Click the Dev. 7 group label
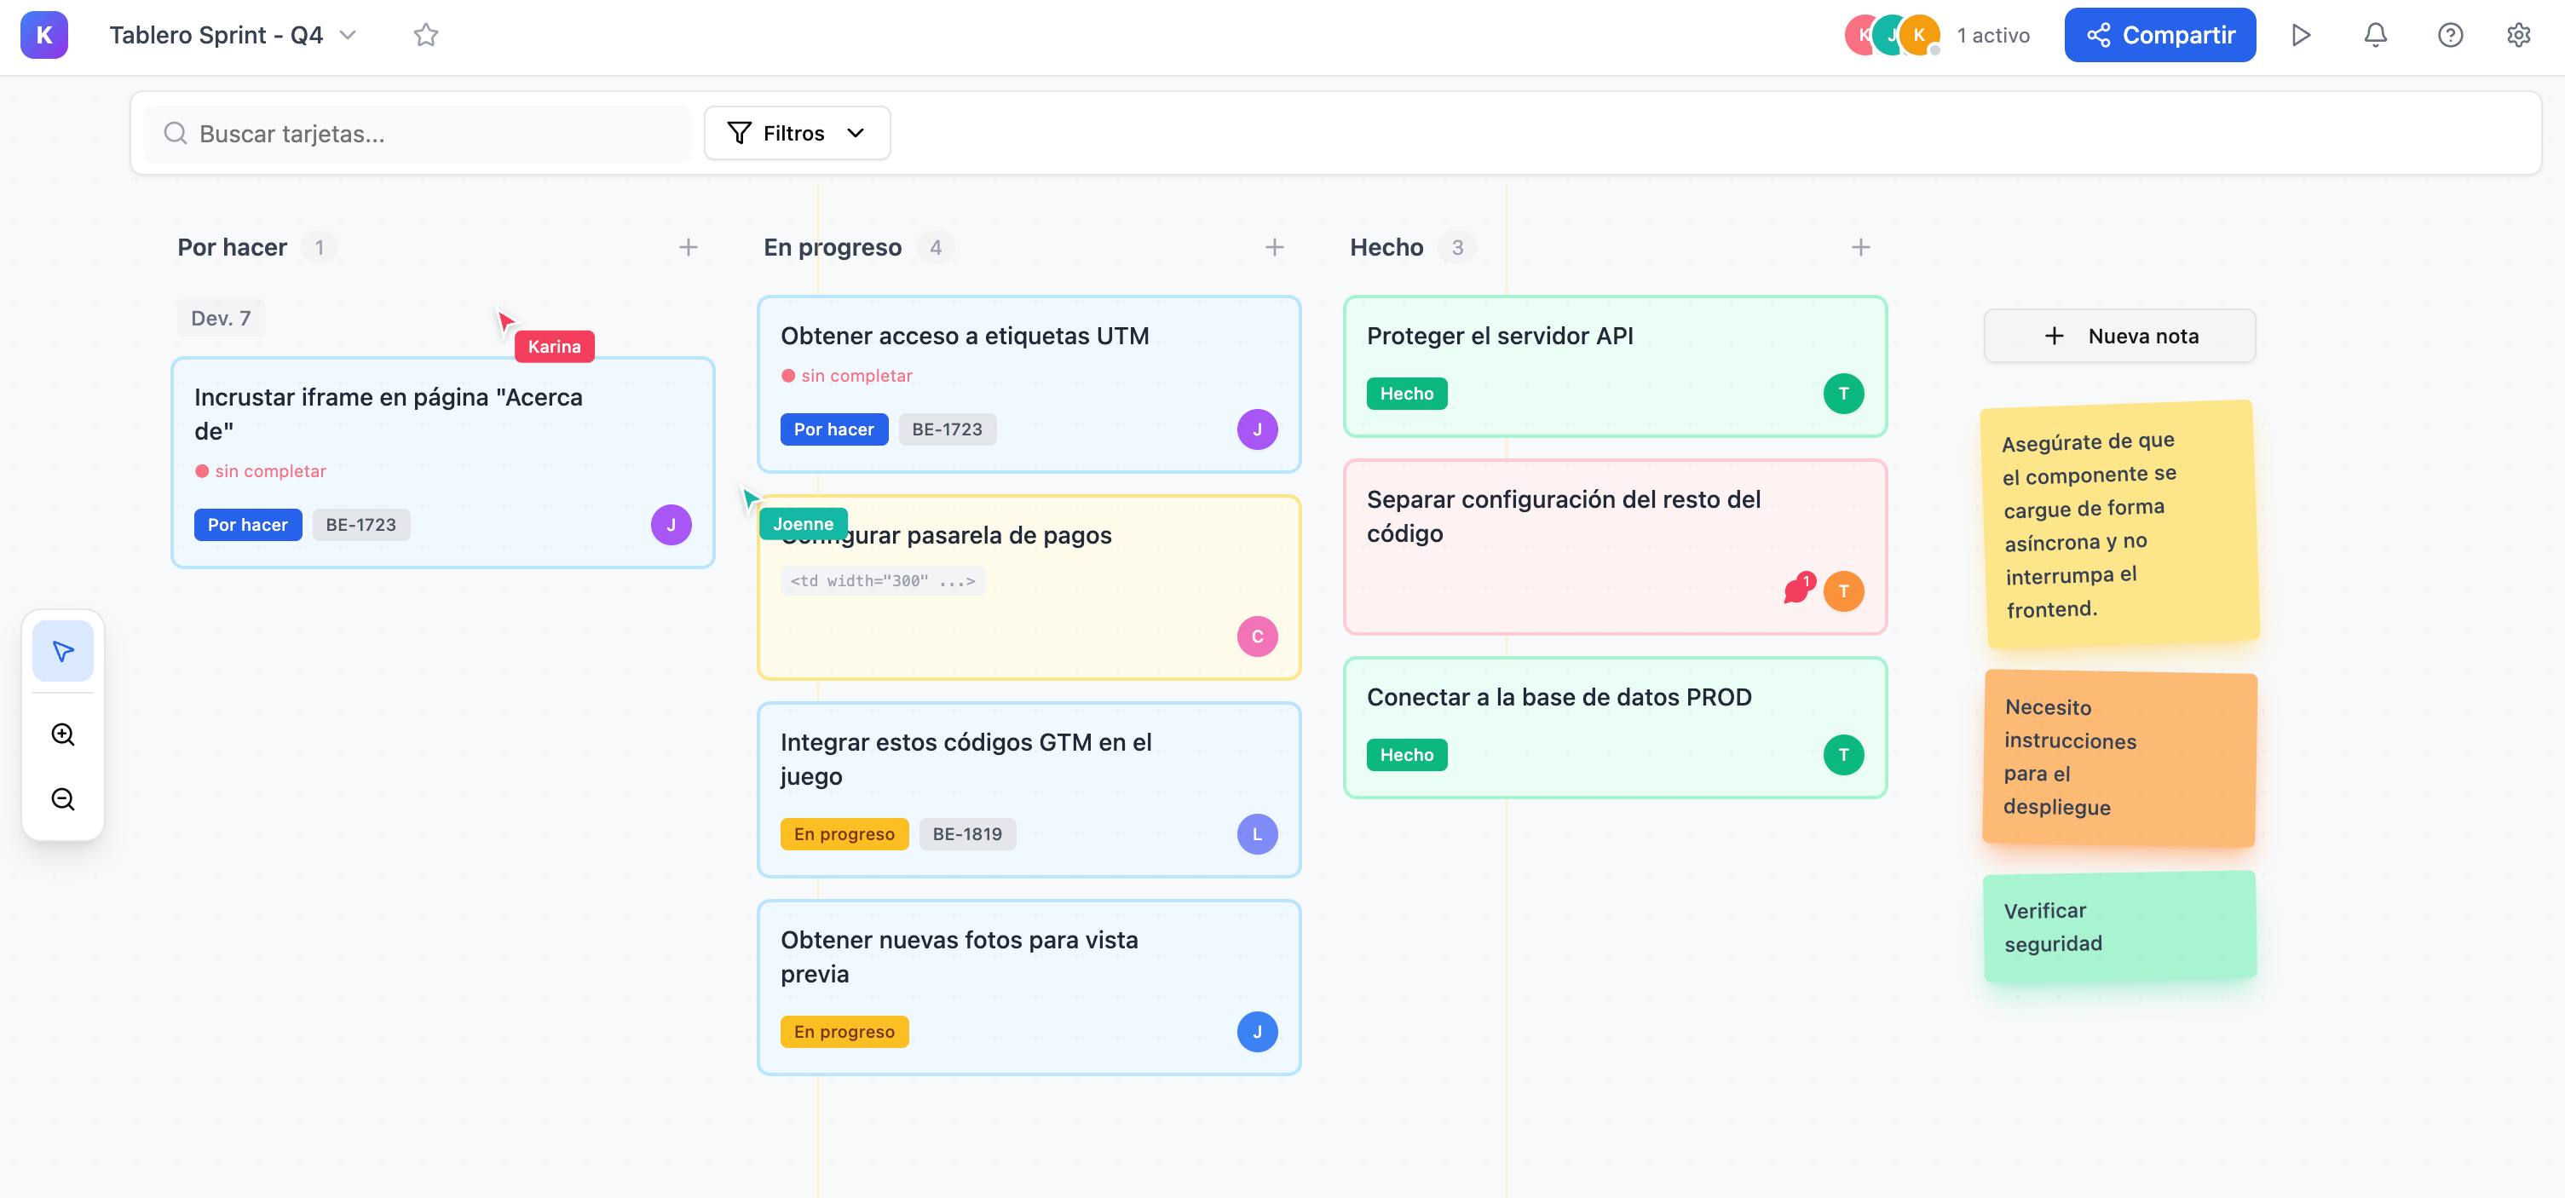This screenshot has height=1198, width=2565. (220, 319)
